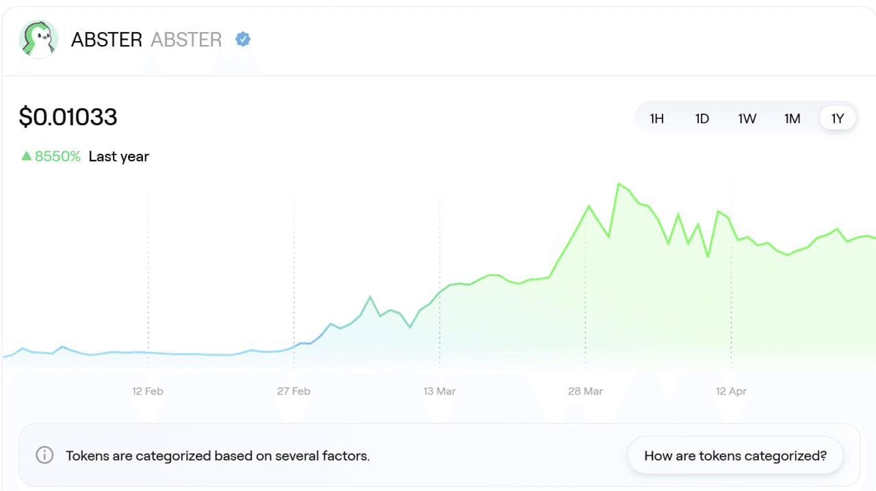Click the blue verified badge

pos(243,40)
